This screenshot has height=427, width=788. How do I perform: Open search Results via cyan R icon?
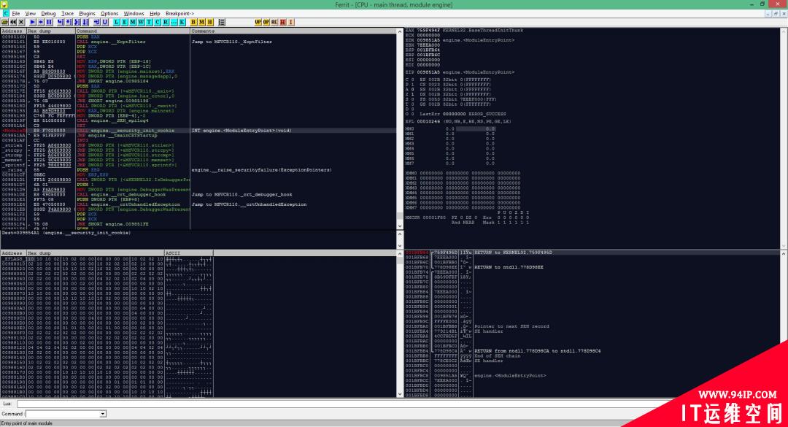166,22
